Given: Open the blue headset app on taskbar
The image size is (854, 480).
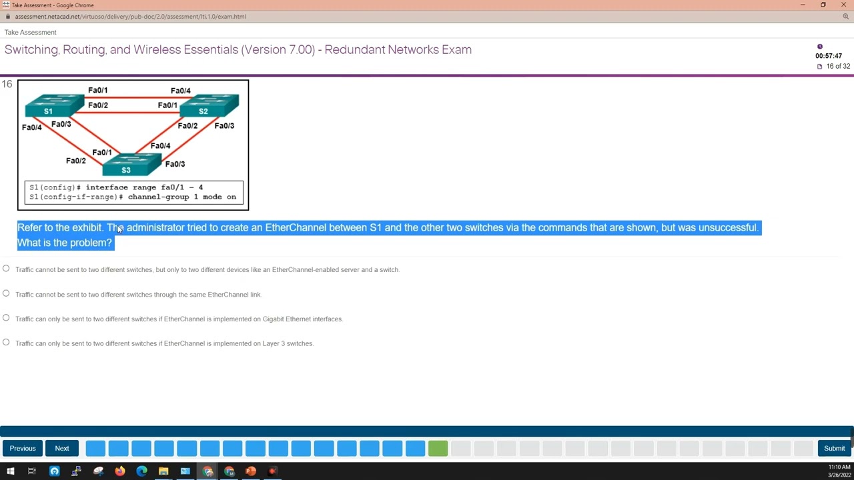Looking at the screenshot, I should [x=55, y=471].
